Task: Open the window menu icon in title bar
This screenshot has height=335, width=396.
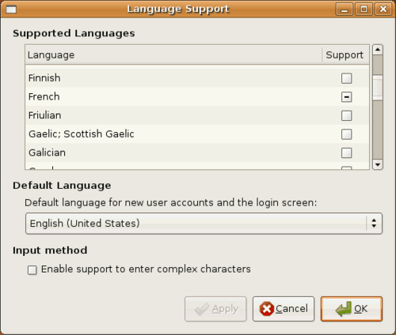Action: tap(11, 9)
